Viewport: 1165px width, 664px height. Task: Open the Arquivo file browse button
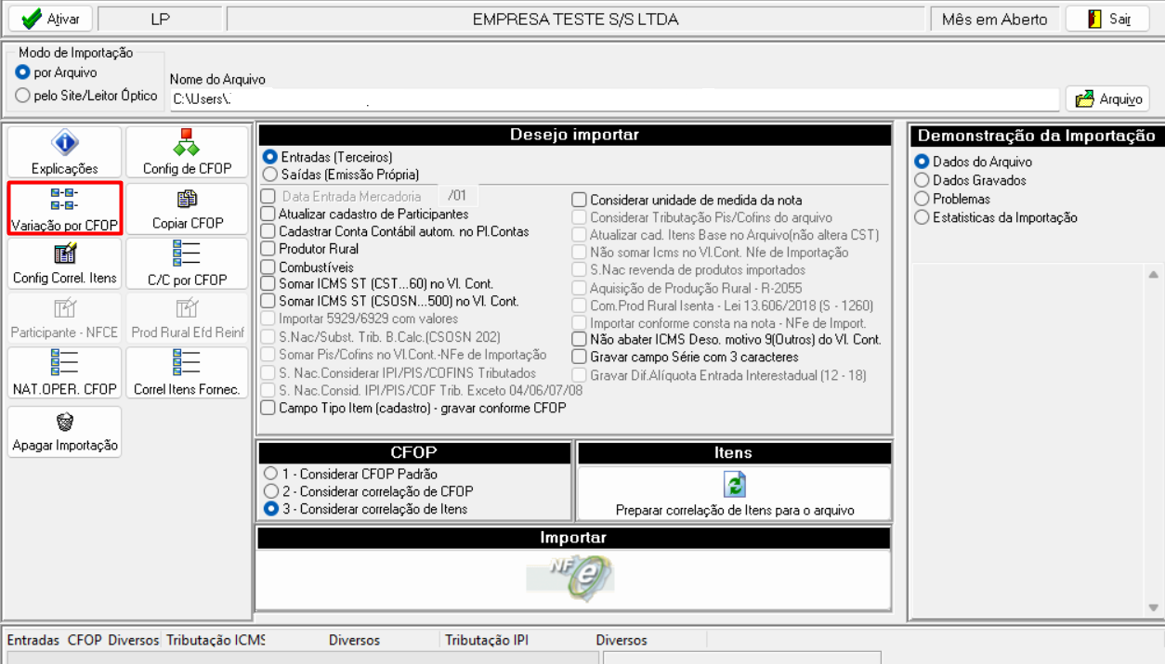click(x=1107, y=99)
